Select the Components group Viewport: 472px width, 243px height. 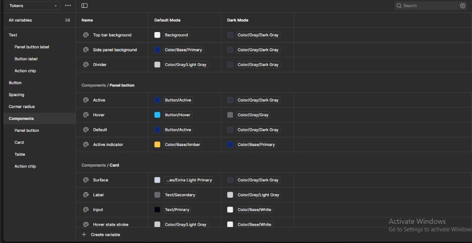coord(39,119)
